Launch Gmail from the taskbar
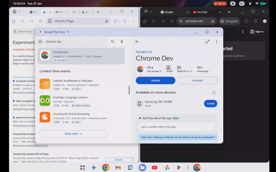Screen dimensions: 276x172 pos(118,168)
